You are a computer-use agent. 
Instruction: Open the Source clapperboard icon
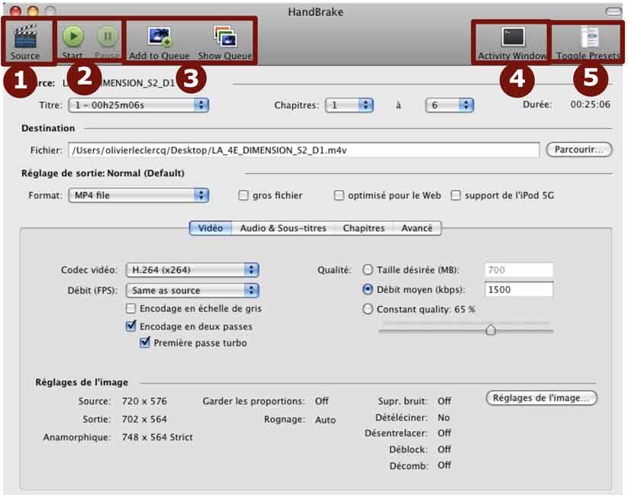tap(25, 37)
